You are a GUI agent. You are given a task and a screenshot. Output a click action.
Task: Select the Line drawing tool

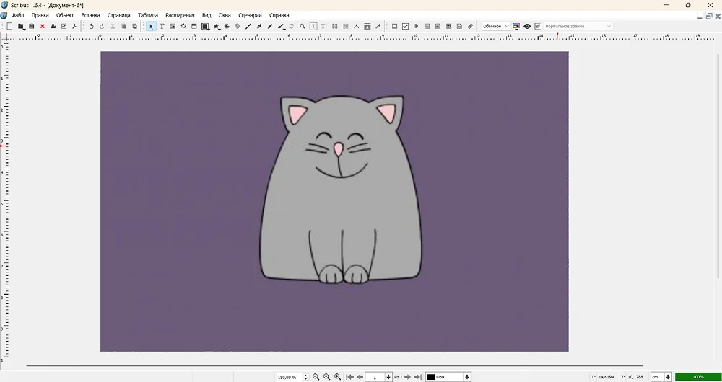(x=248, y=27)
